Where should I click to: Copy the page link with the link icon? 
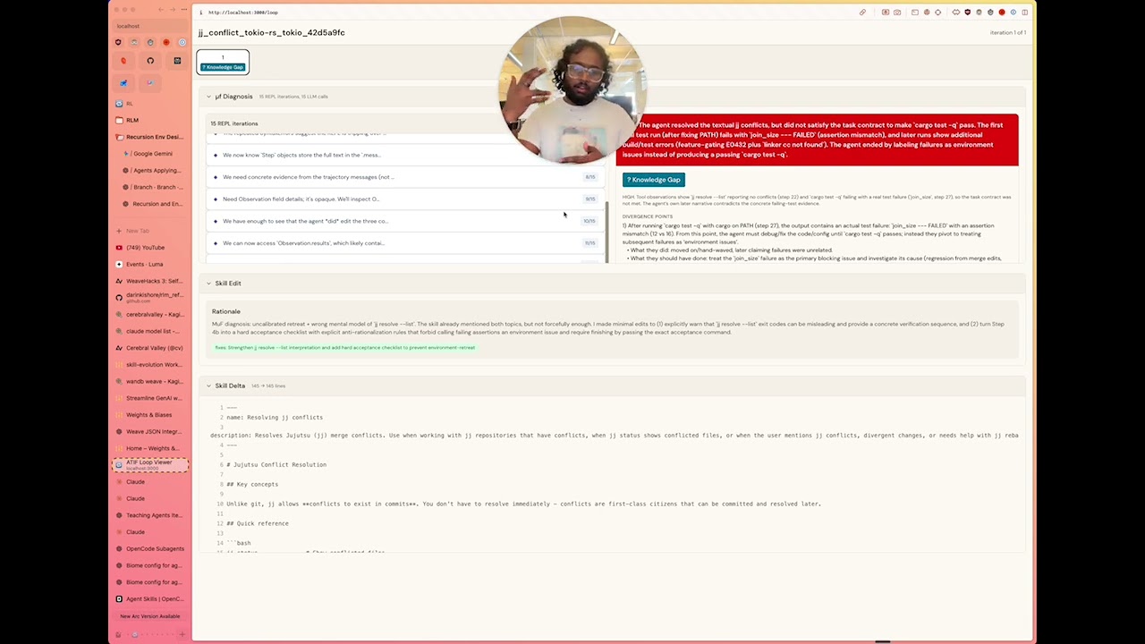[x=862, y=13]
